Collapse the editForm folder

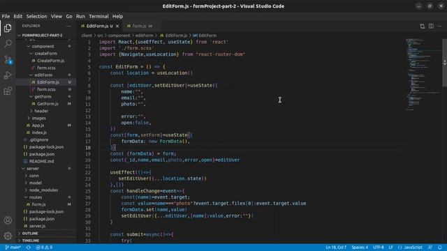(x=43, y=75)
